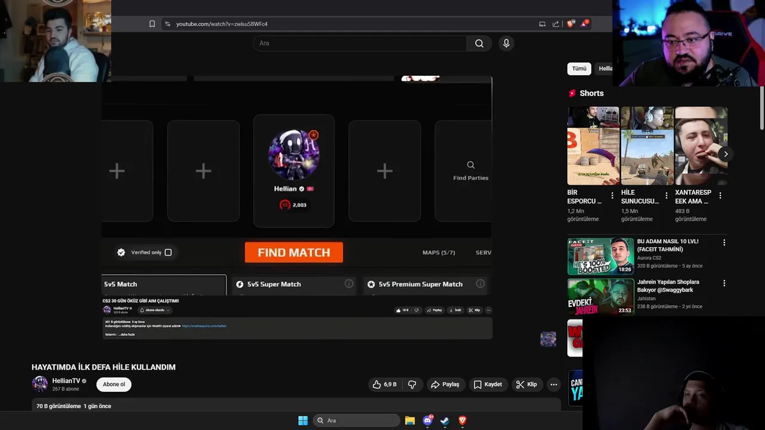Open options for Jahrein Shopları video
This screenshot has width=765, height=430.
tap(724, 283)
